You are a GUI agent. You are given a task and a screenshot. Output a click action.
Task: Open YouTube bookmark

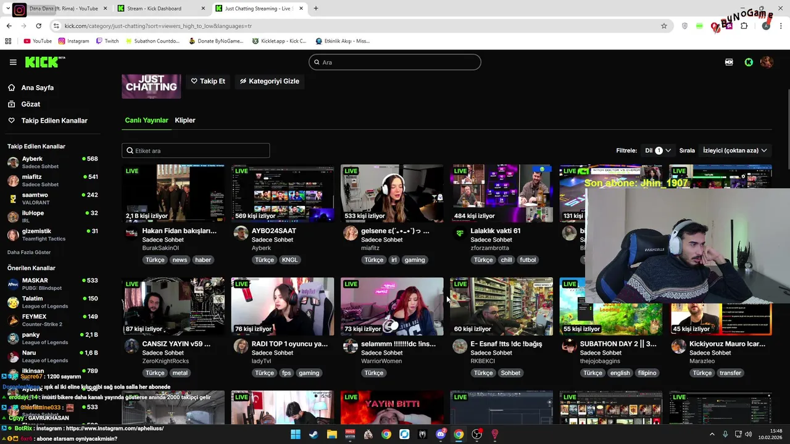click(x=38, y=41)
